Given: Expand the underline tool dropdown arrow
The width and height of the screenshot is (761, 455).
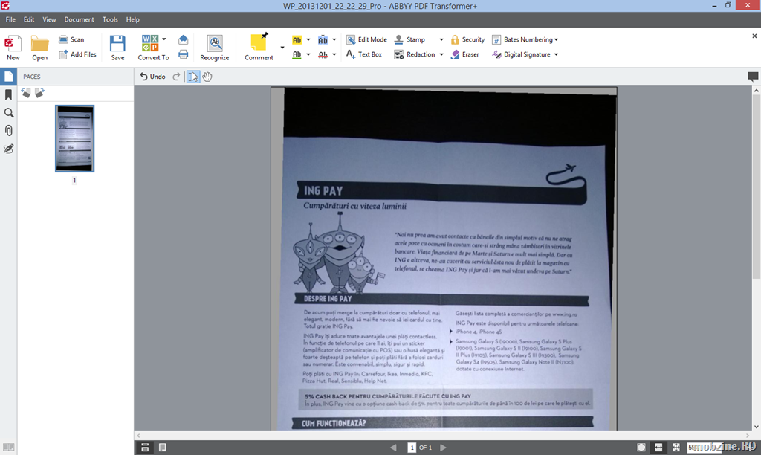Looking at the screenshot, I should (308, 54).
